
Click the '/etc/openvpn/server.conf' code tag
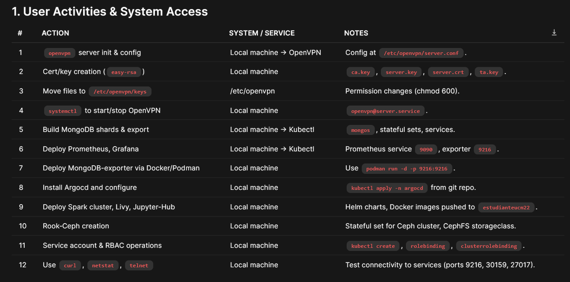click(x=421, y=53)
